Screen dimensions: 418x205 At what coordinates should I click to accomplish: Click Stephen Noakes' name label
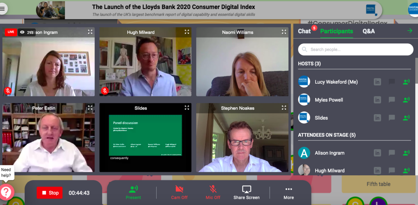click(238, 108)
